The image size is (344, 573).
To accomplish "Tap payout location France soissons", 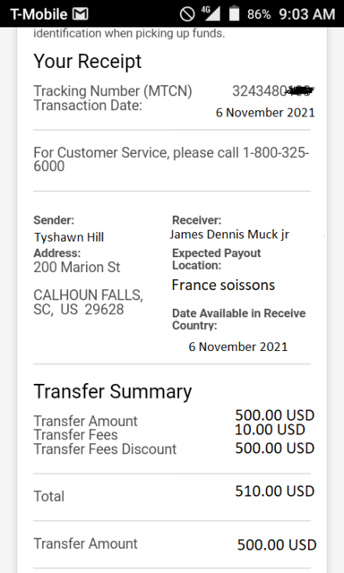I will [x=223, y=285].
